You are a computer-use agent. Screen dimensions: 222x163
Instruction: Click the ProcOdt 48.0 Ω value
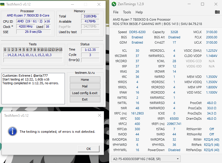pos(212,103)
